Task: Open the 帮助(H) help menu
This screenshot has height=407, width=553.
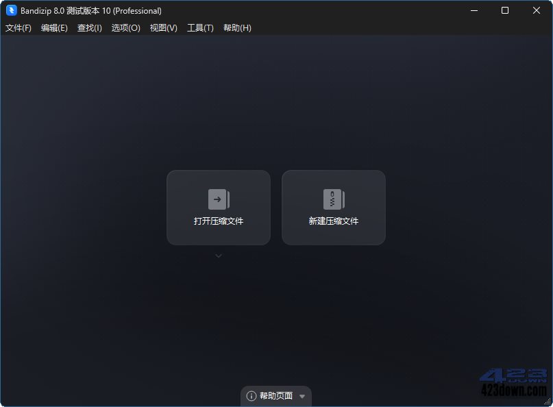Action: pos(237,28)
